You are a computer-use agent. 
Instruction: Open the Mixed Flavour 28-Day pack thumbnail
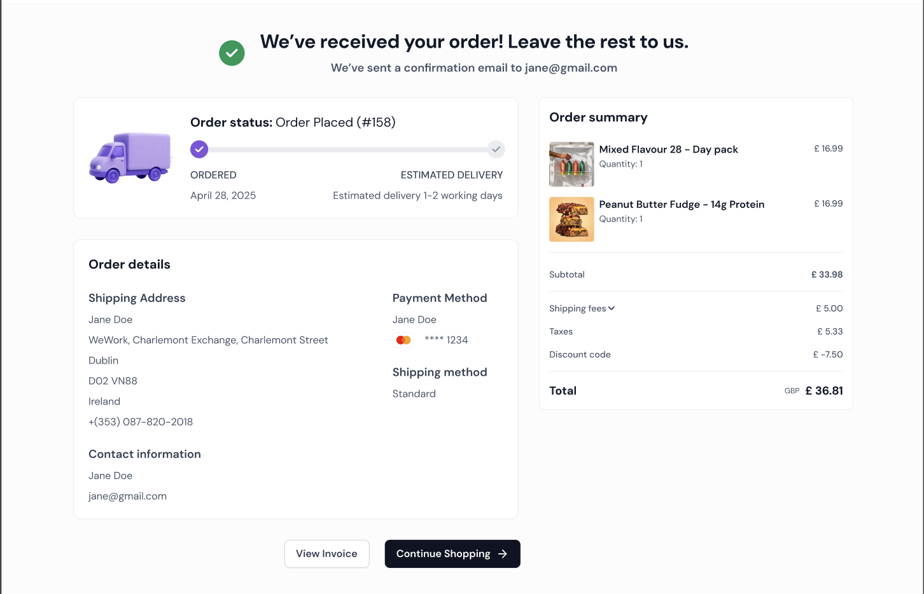pos(571,164)
